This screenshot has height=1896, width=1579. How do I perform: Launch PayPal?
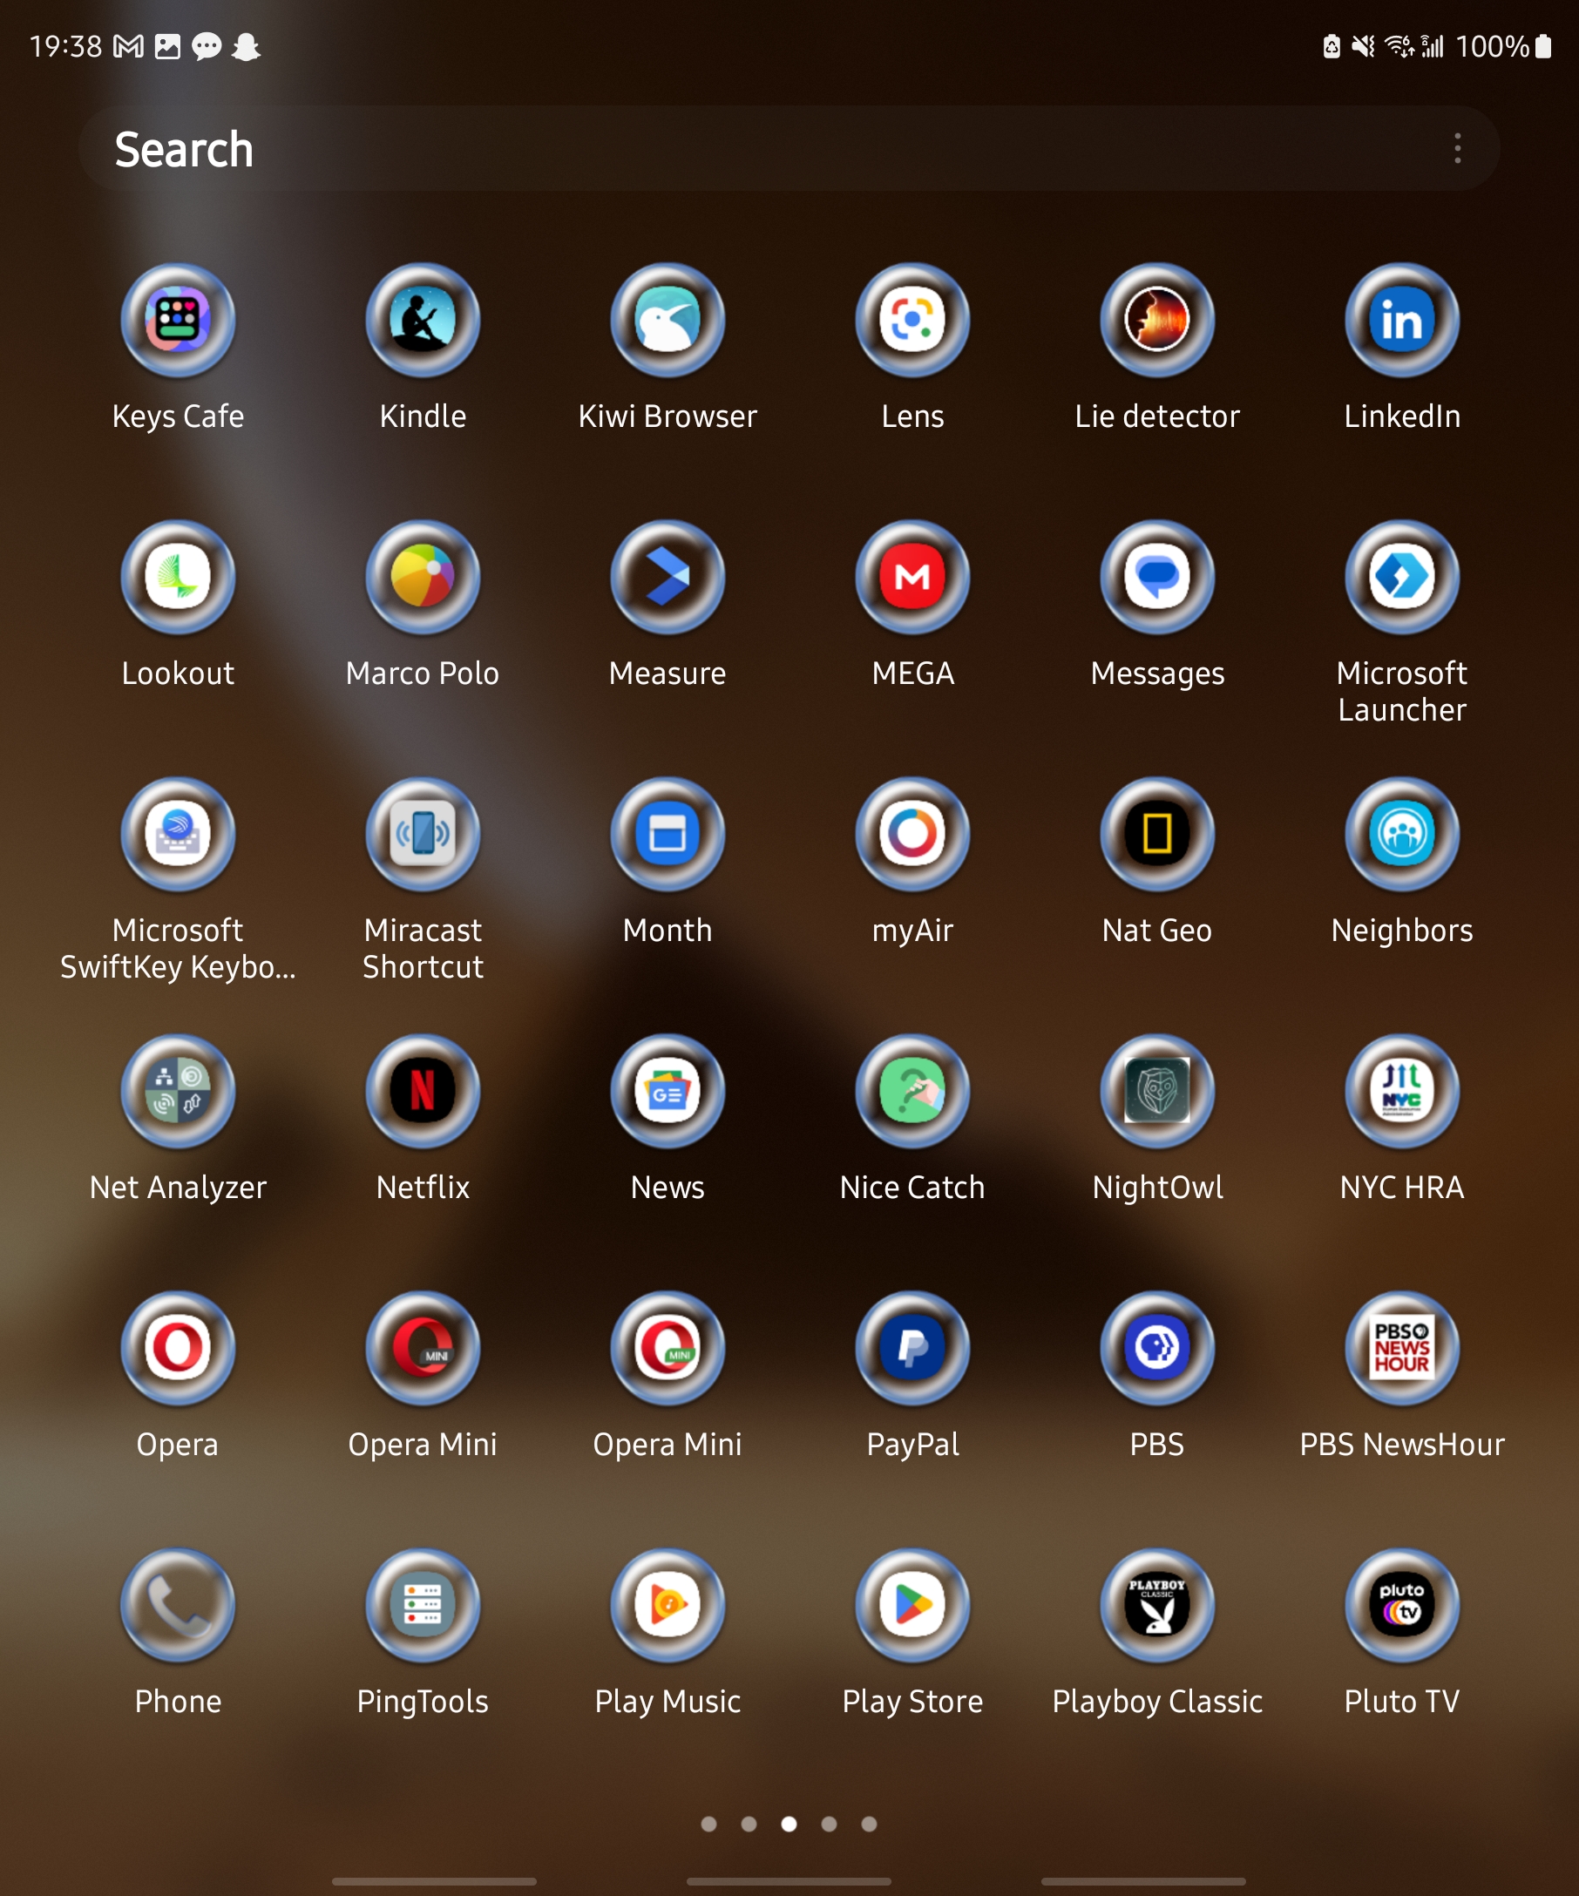(x=911, y=1348)
